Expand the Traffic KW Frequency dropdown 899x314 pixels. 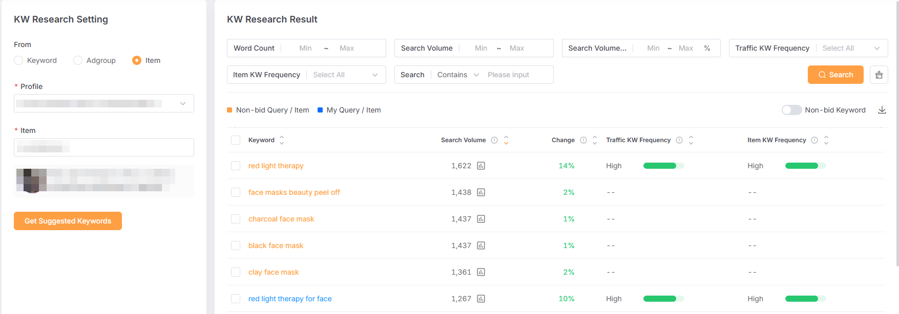pos(851,48)
